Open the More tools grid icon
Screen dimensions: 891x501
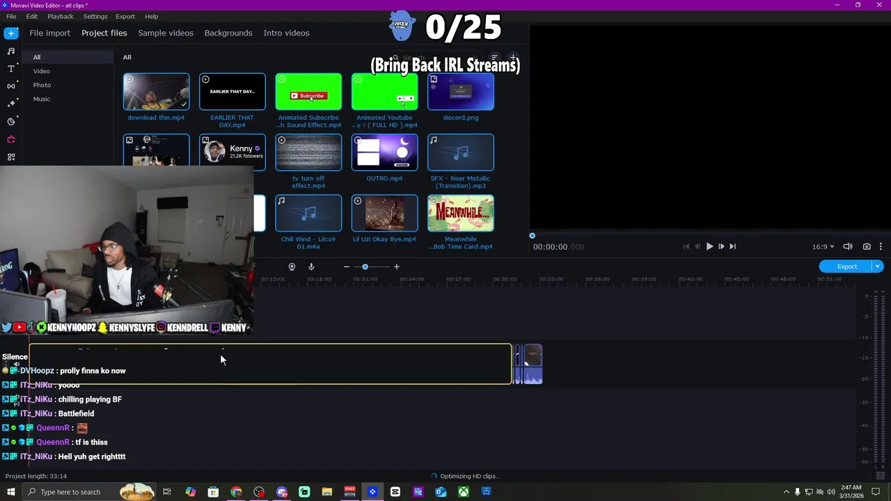(11, 157)
